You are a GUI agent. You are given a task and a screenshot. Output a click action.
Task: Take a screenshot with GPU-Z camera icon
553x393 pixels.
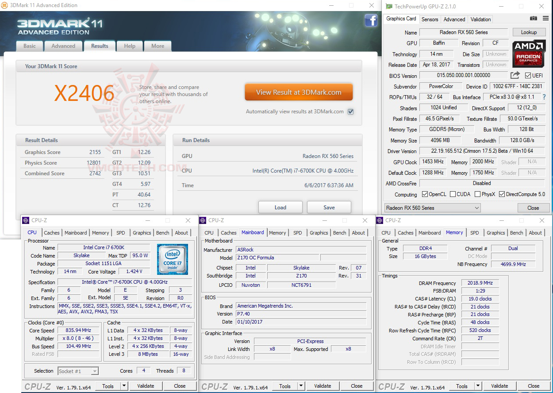click(534, 19)
